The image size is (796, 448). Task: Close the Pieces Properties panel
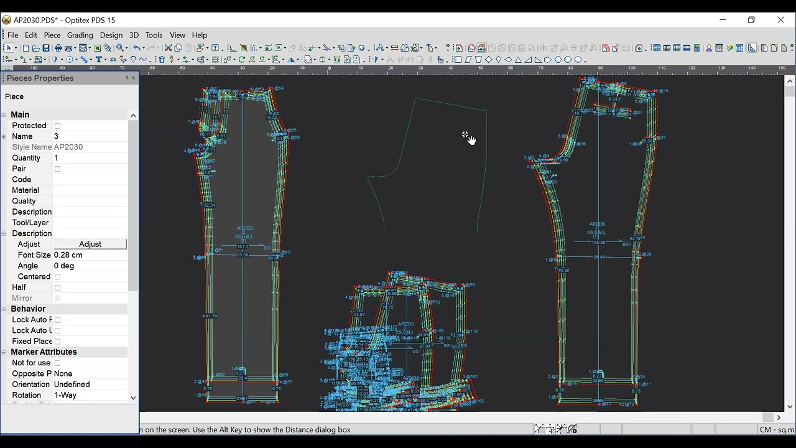click(133, 78)
